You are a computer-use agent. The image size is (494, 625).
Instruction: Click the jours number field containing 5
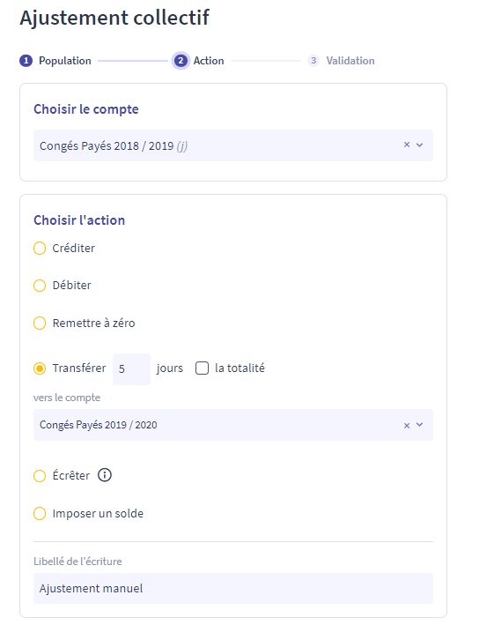point(131,369)
